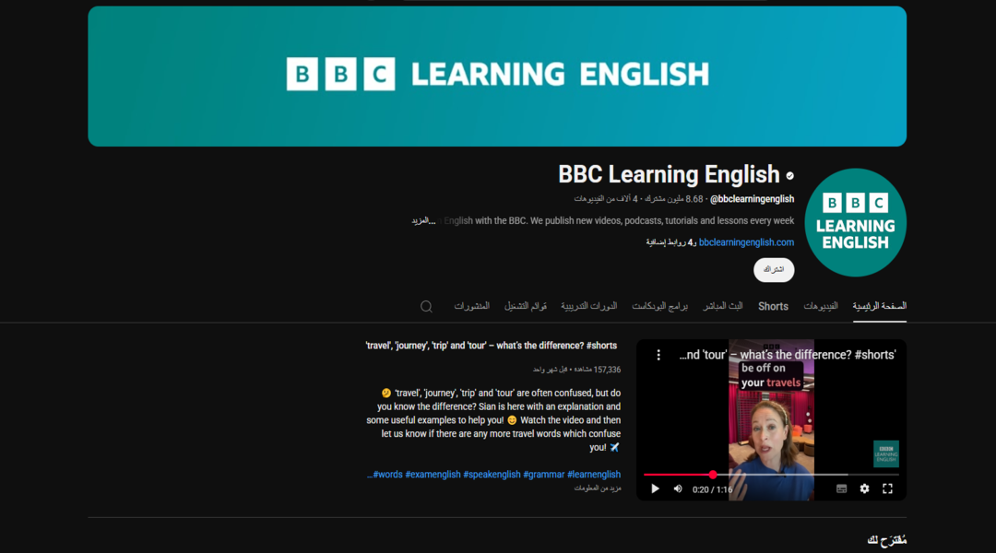Open featured video title link
Viewport: 996px width, 553px height.
(x=491, y=346)
